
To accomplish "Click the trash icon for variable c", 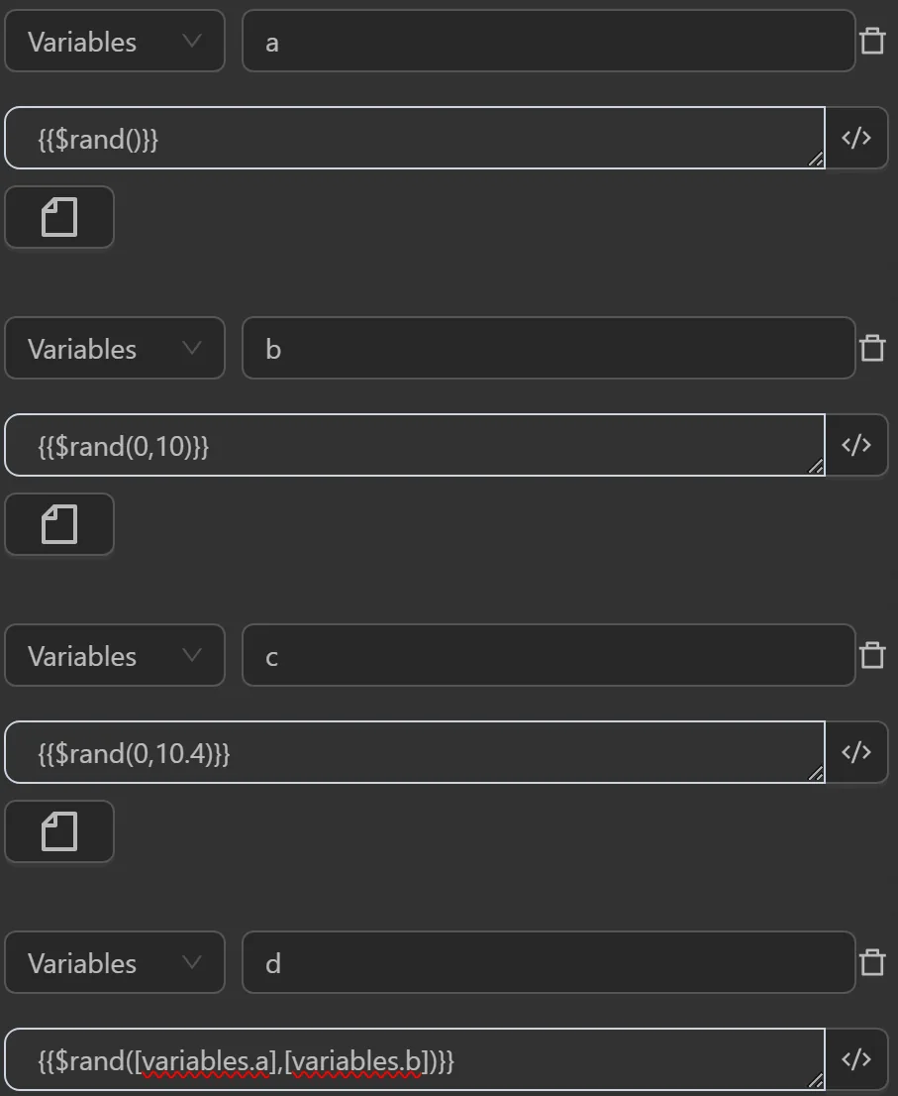I will (872, 656).
